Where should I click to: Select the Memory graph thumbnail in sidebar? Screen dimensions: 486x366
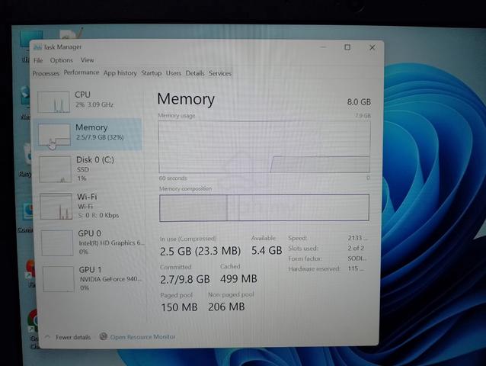(55, 134)
